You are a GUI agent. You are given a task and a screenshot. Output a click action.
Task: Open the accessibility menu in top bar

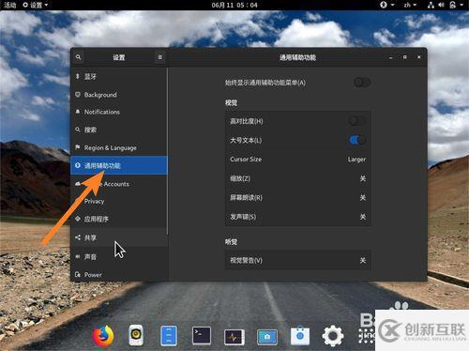pos(387,5)
